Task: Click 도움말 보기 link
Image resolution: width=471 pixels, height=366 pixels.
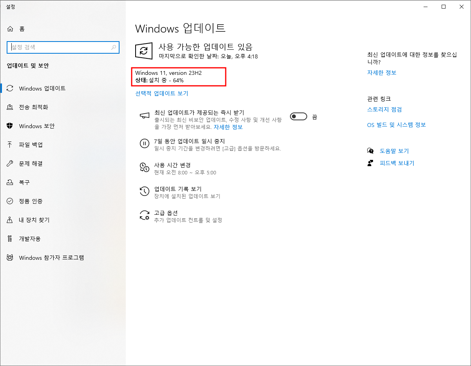Action: (x=394, y=151)
